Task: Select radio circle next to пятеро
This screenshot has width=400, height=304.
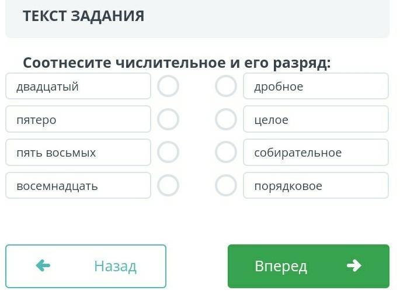Action: 168,120
